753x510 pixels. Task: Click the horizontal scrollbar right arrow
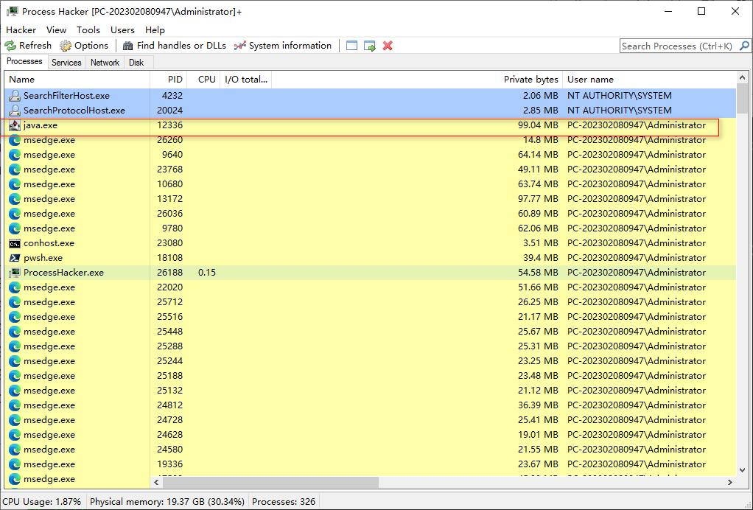coord(730,482)
